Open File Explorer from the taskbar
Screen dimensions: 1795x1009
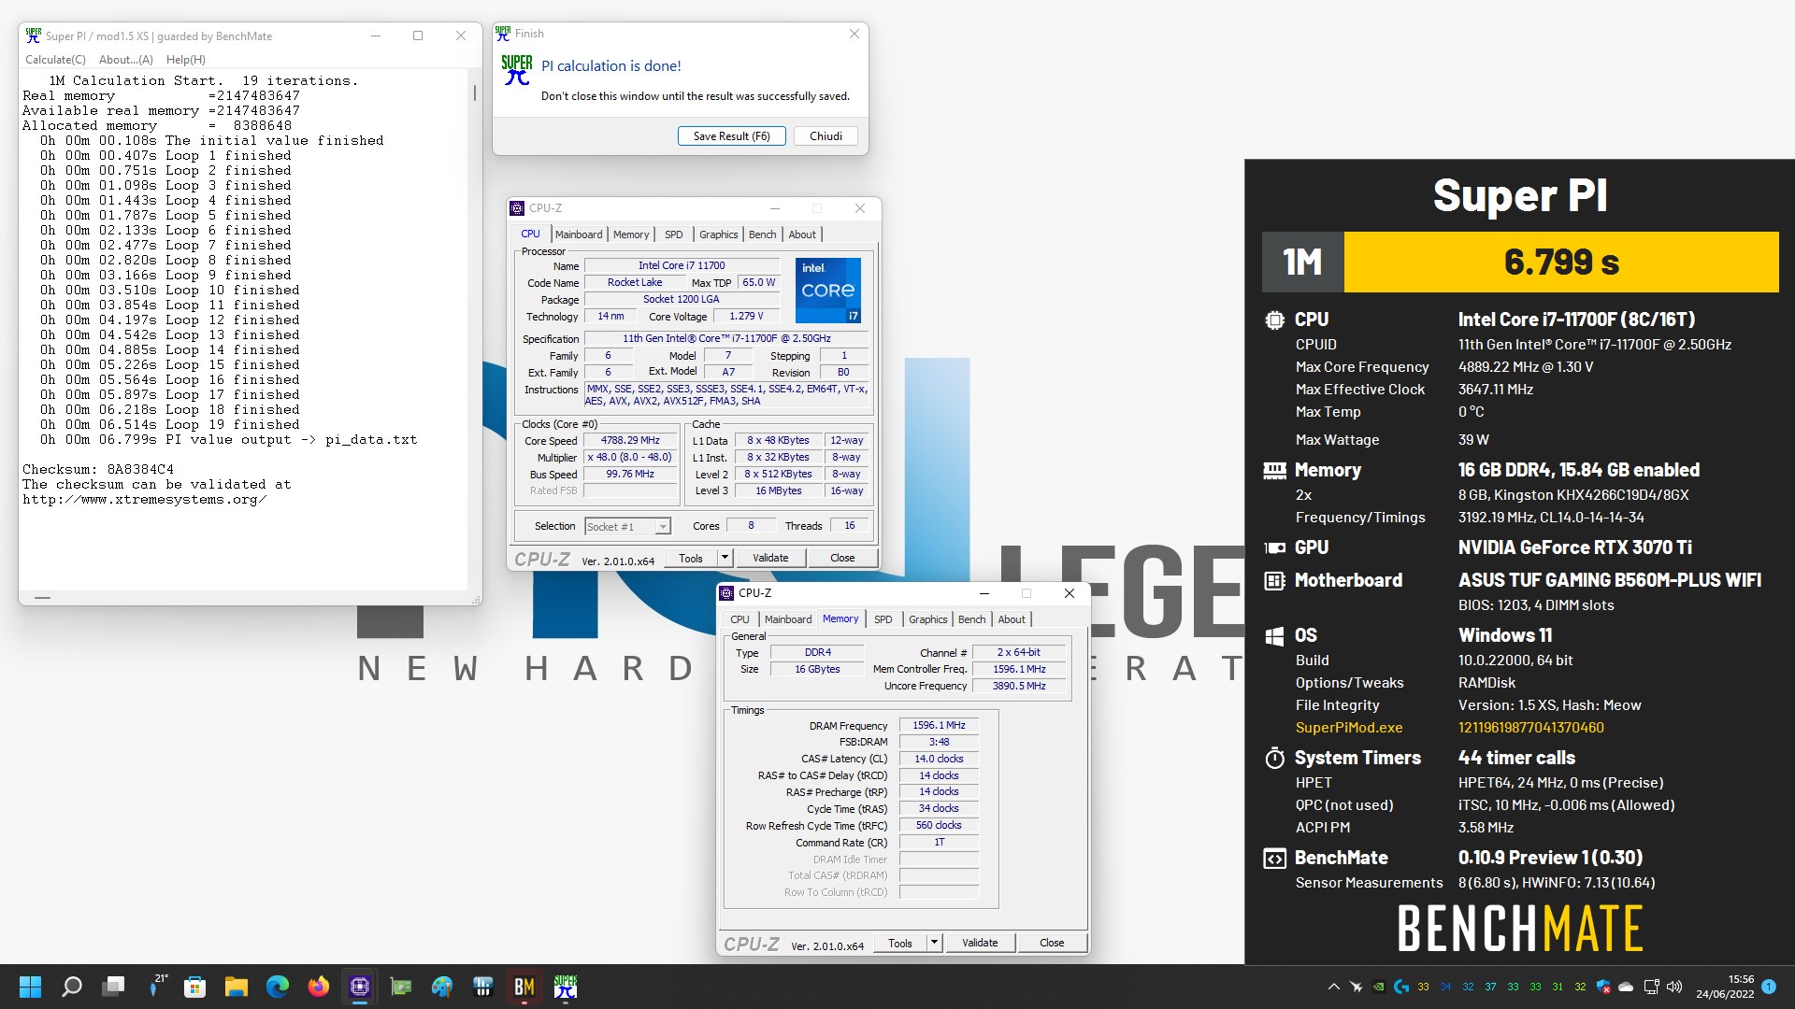(x=237, y=987)
